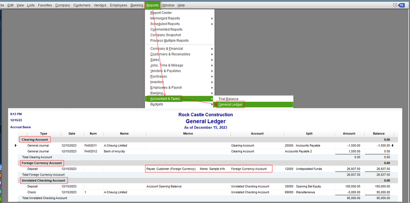
Task: Click Payee: Customer (Foreign Currency) memo
Action: click(171, 169)
